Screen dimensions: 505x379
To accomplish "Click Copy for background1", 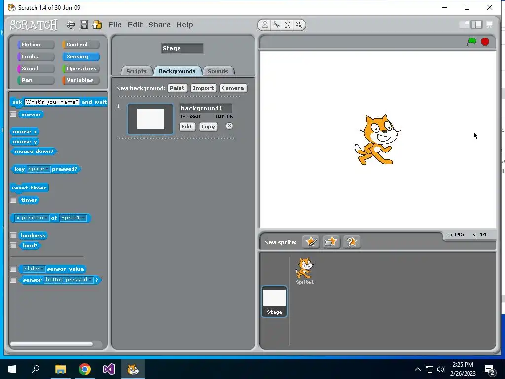I will click(208, 127).
